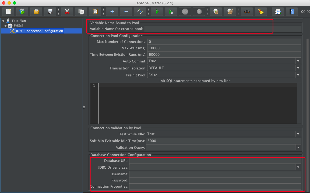This screenshot has height=193, width=310.
Task: Collapse all tree nodes with minus icon
Action: click(126, 12)
